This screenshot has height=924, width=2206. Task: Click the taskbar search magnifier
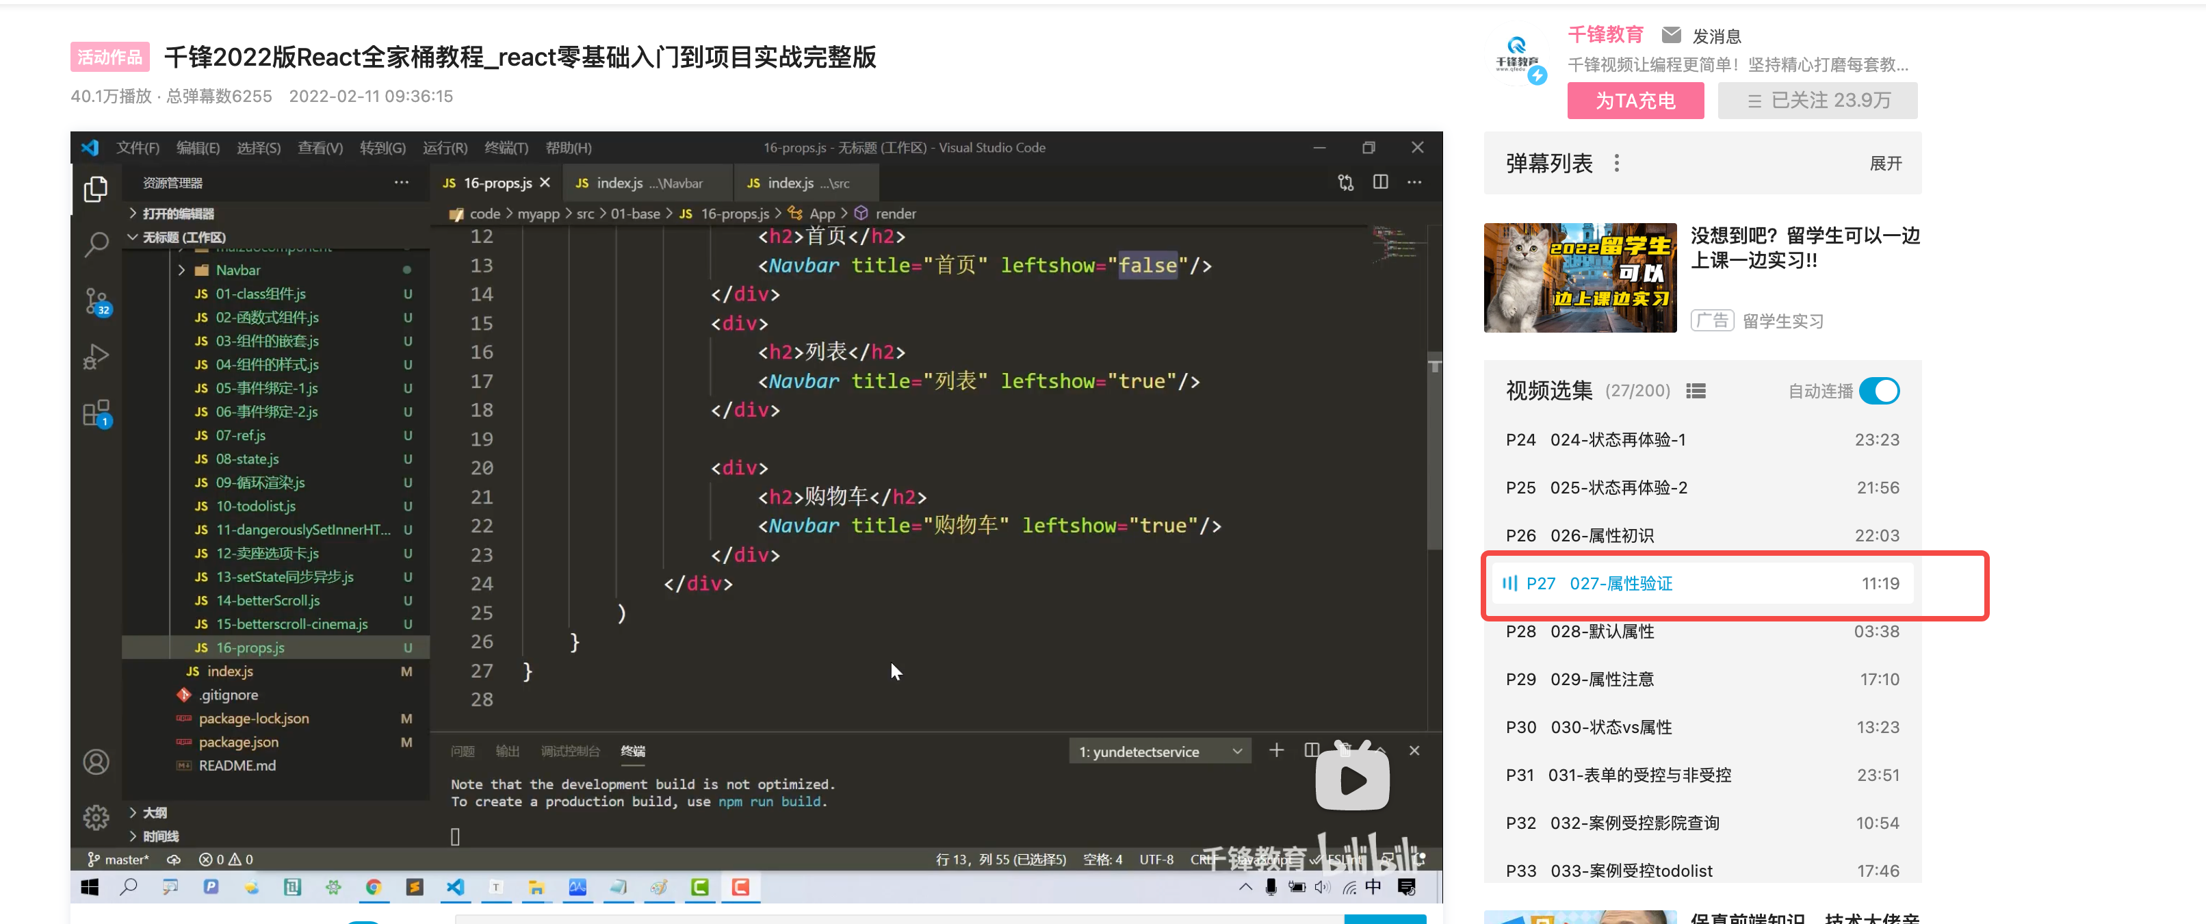(x=129, y=887)
